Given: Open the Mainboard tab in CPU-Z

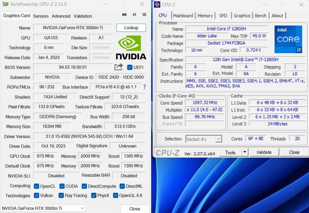Looking at the screenshot, I should pyautogui.click(x=183, y=16).
